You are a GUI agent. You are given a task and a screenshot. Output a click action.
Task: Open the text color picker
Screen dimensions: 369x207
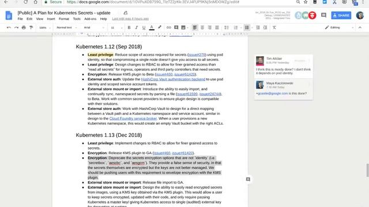(x=152, y=28)
